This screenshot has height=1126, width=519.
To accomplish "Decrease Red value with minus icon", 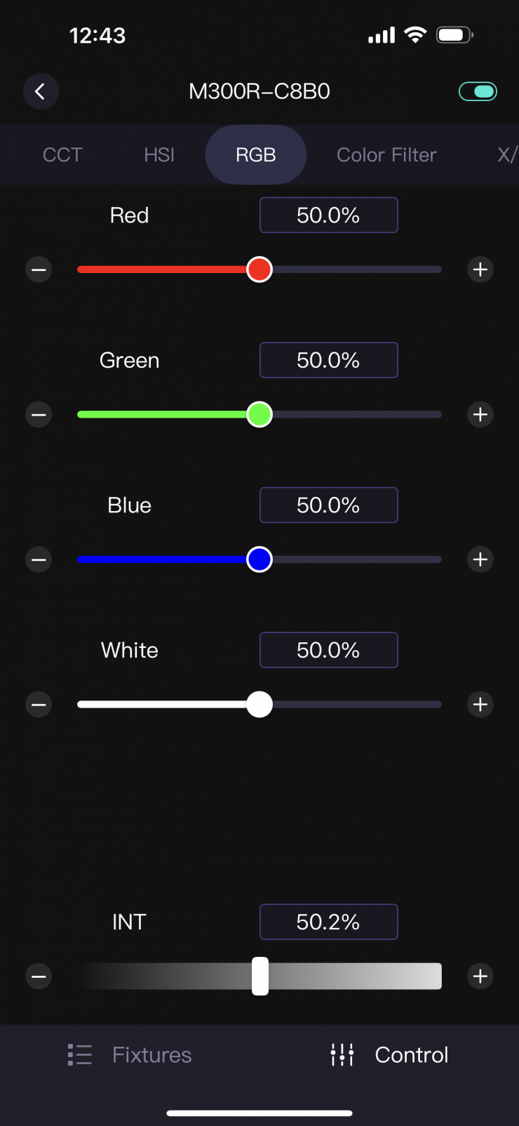I will pyautogui.click(x=39, y=270).
